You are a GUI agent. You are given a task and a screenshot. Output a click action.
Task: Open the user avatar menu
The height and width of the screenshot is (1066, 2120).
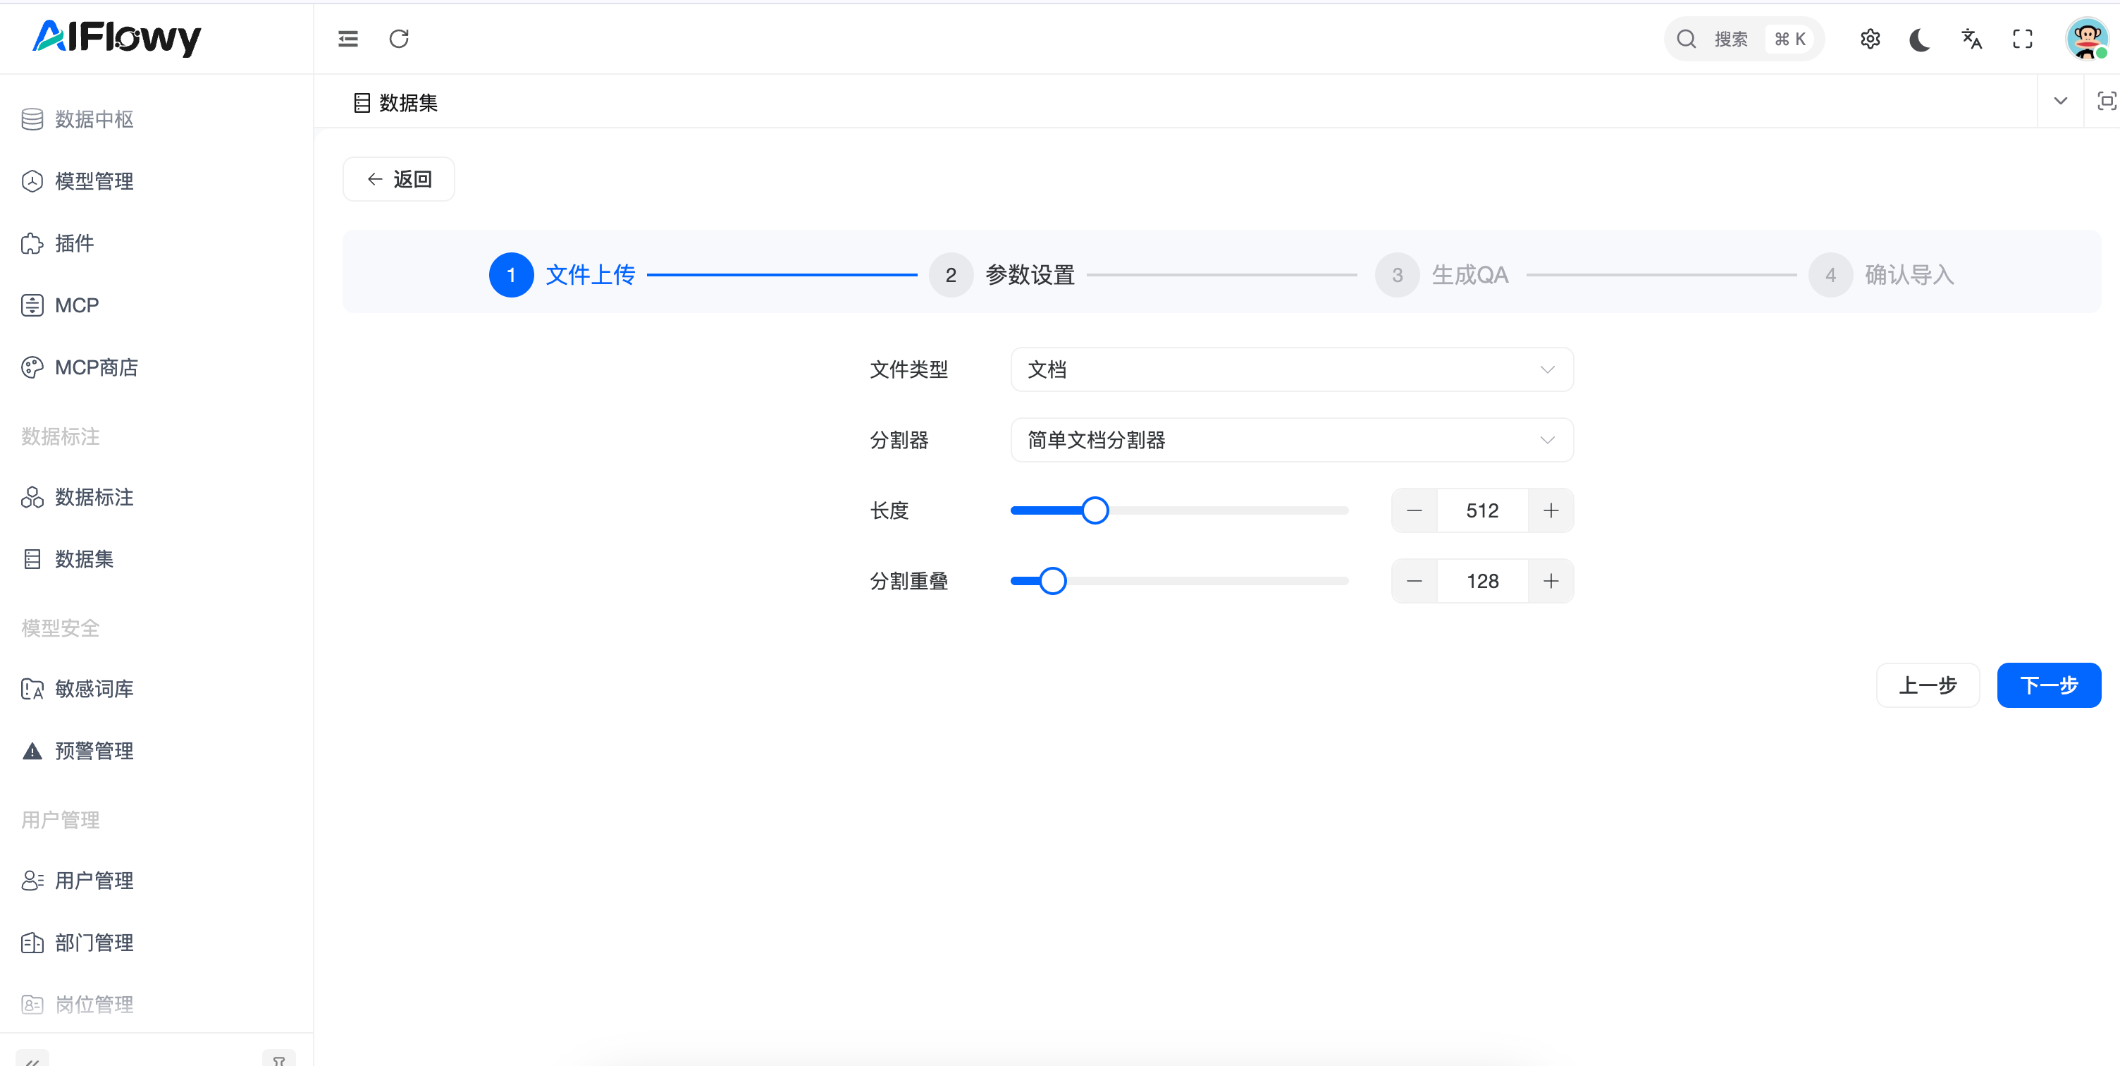point(2086,39)
